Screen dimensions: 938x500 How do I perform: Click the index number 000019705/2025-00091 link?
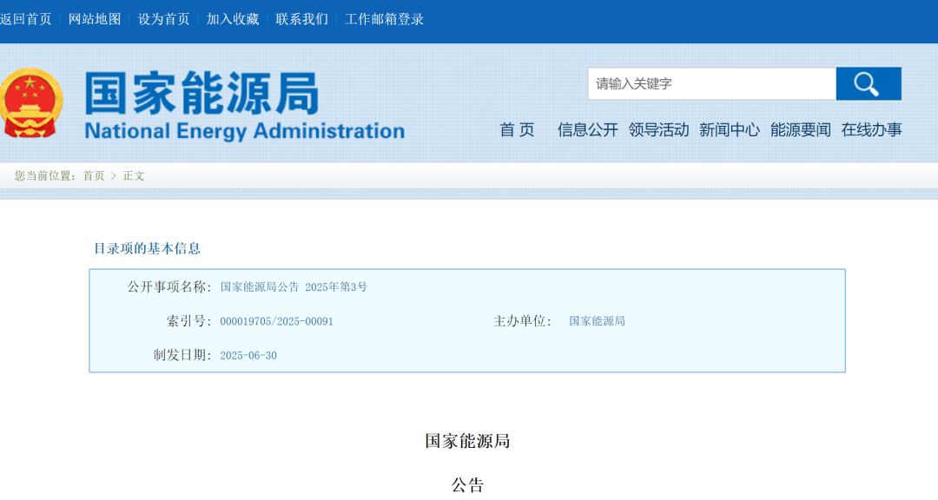[278, 321]
